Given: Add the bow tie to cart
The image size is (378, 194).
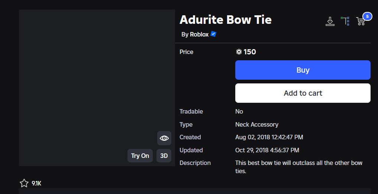Looking at the screenshot, I should click(303, 93).
